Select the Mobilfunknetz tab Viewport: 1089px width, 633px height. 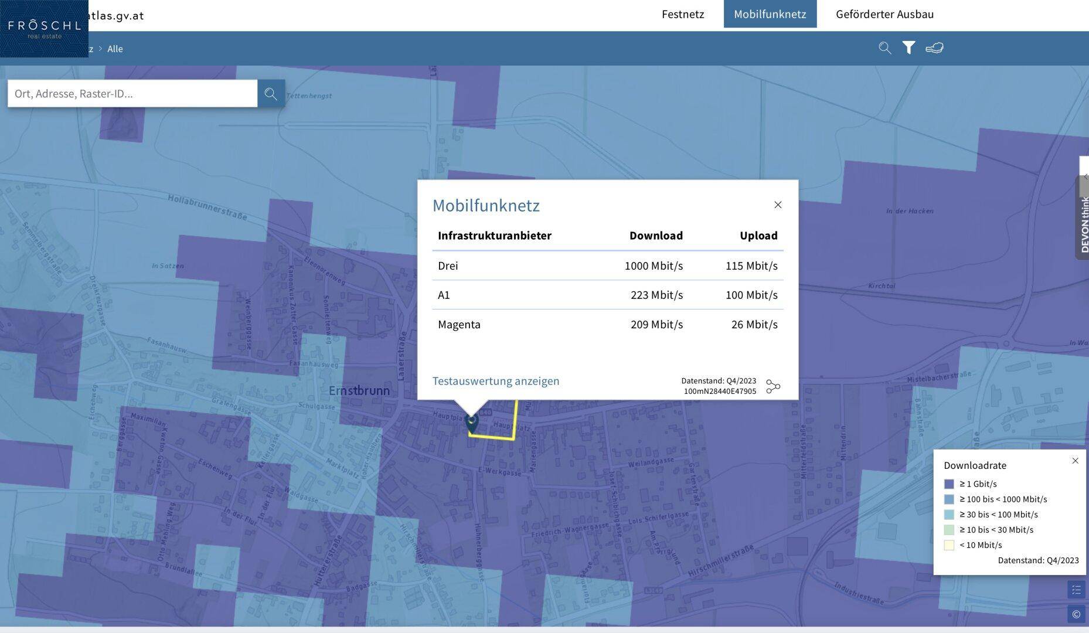770,14
